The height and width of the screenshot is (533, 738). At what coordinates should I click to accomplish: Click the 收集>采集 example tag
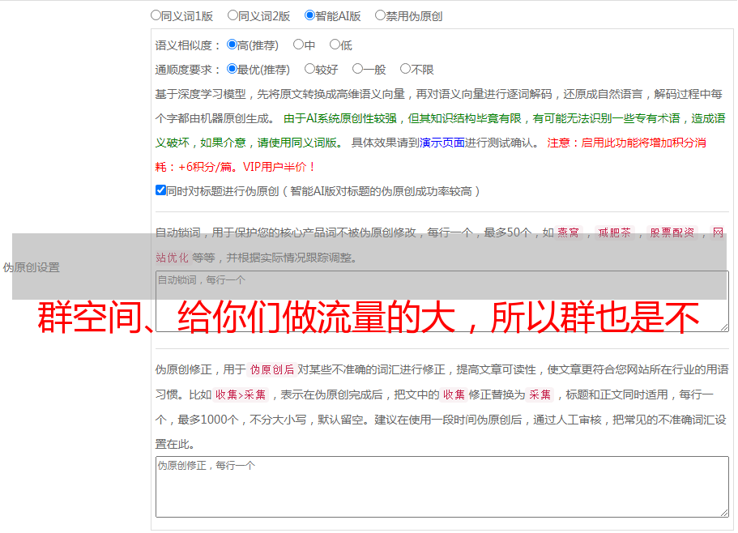tap(241, 394)
